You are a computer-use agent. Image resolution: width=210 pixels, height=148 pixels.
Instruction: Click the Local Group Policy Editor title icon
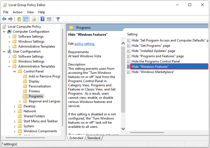[5, 5]
